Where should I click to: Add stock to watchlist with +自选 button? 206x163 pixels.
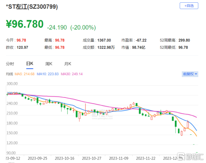[189, 6]
